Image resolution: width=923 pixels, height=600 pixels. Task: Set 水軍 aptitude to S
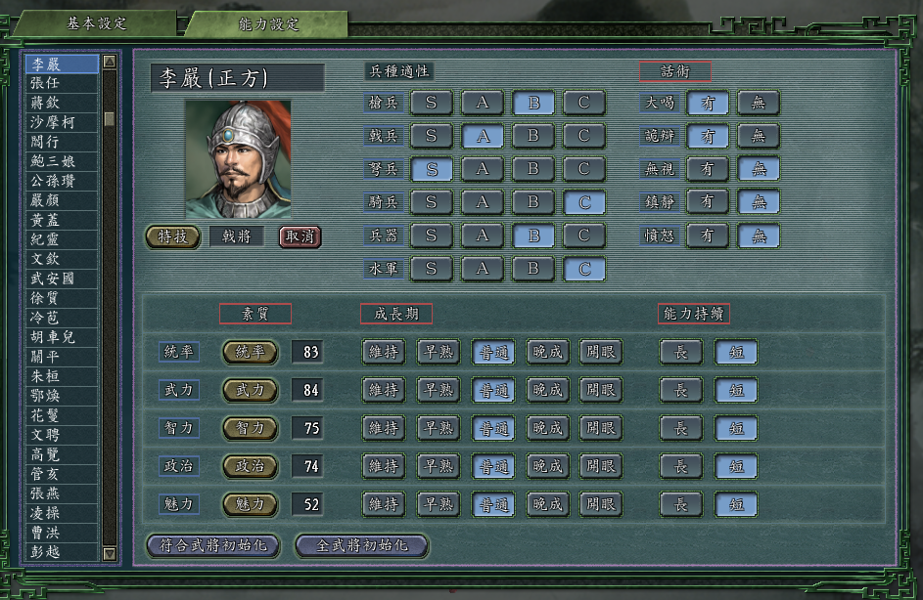point(432,269)
